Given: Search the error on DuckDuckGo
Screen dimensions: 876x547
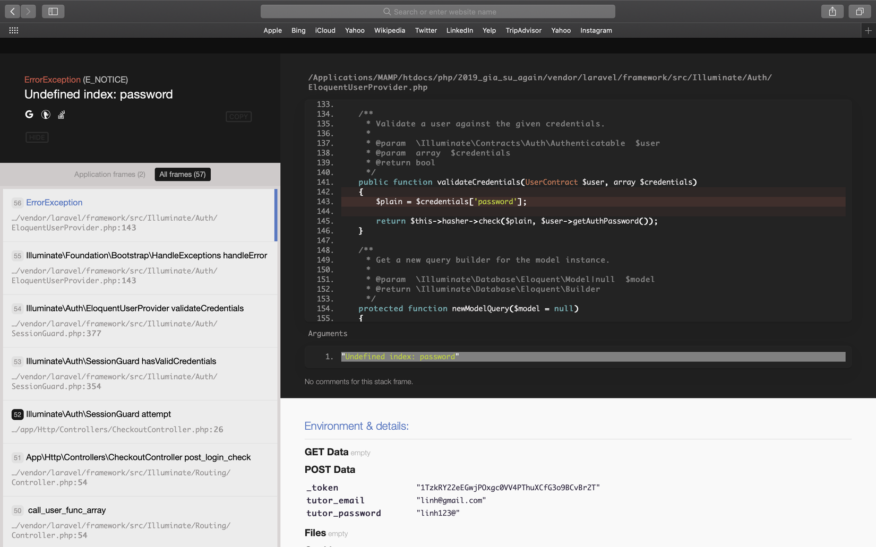Looking at the screenshot, I should point(46,115).
